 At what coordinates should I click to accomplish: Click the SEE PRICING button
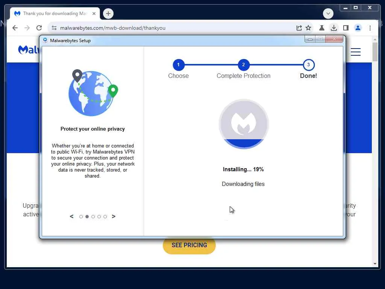[x=189, y=245]
